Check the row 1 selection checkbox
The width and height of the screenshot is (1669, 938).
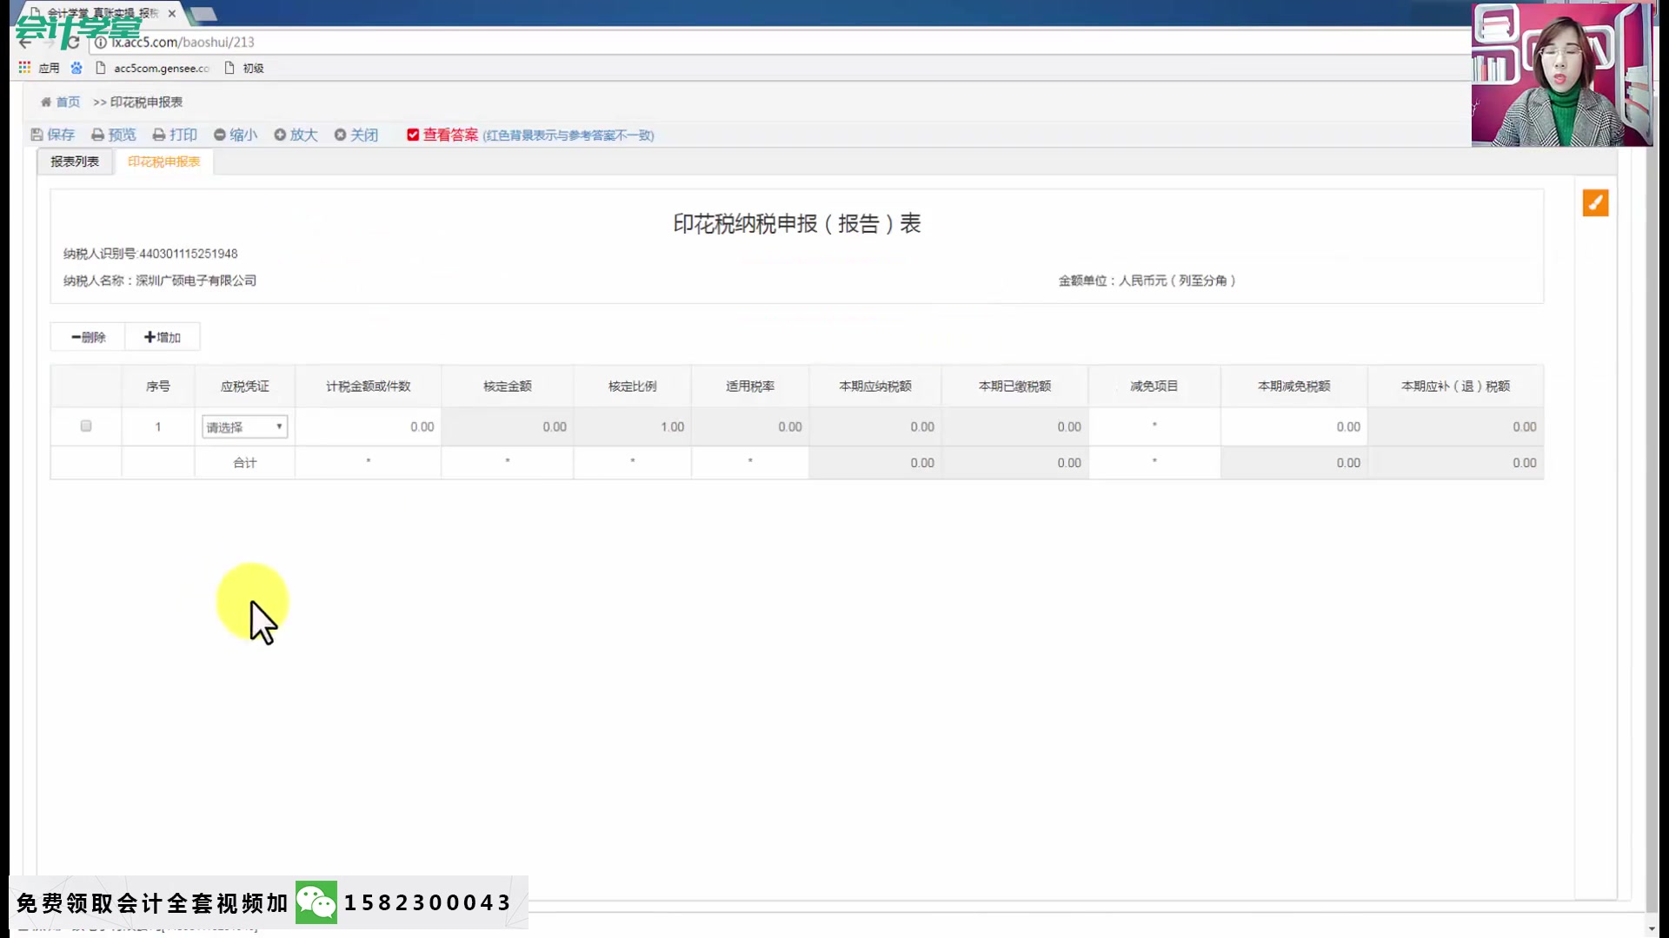pyautogui.click(x=86, y=426)
